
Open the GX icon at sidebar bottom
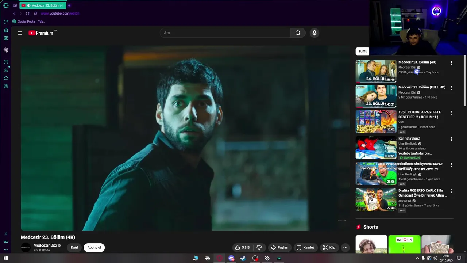pyautogui.click(x=6, y=241)
